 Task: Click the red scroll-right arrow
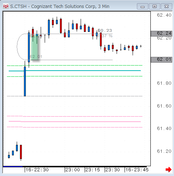coord(169,169)
